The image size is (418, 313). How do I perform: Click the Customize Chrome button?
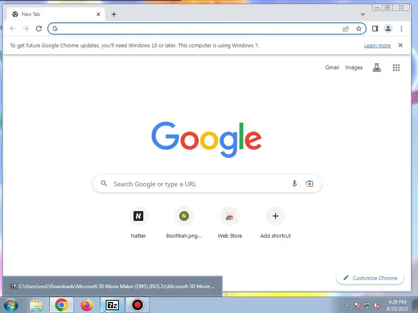(370, 278)
